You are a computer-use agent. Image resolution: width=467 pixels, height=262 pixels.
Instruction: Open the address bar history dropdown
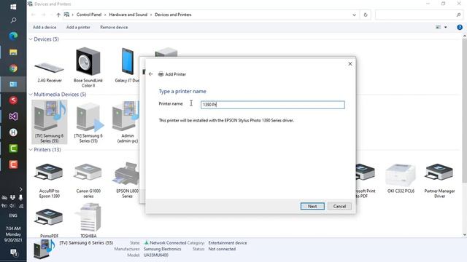coord(354,15)
